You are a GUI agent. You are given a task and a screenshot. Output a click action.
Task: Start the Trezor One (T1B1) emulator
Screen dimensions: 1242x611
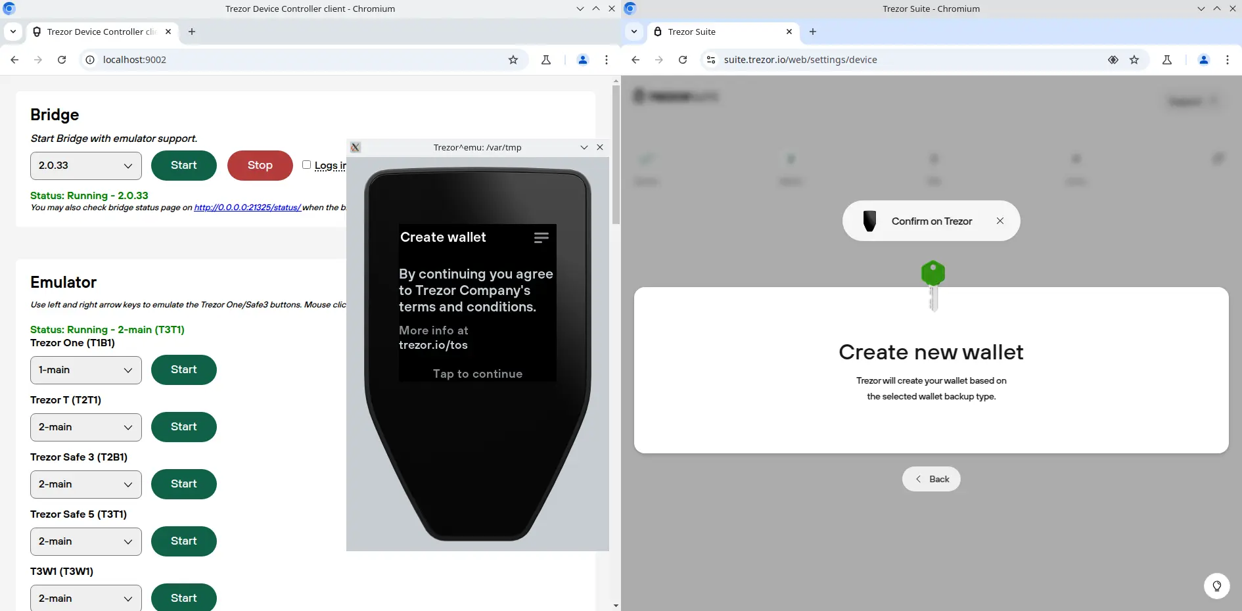[184, 370]
